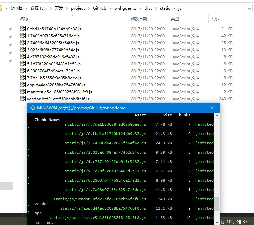This screenshot has height=225, width=254.
Task: Select file name manifest.e5d186f093258f9813f8.js
Action: 60,92
